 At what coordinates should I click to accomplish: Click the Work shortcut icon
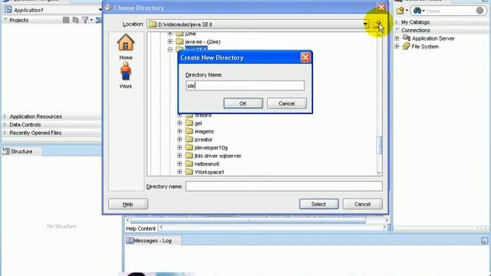126,71
